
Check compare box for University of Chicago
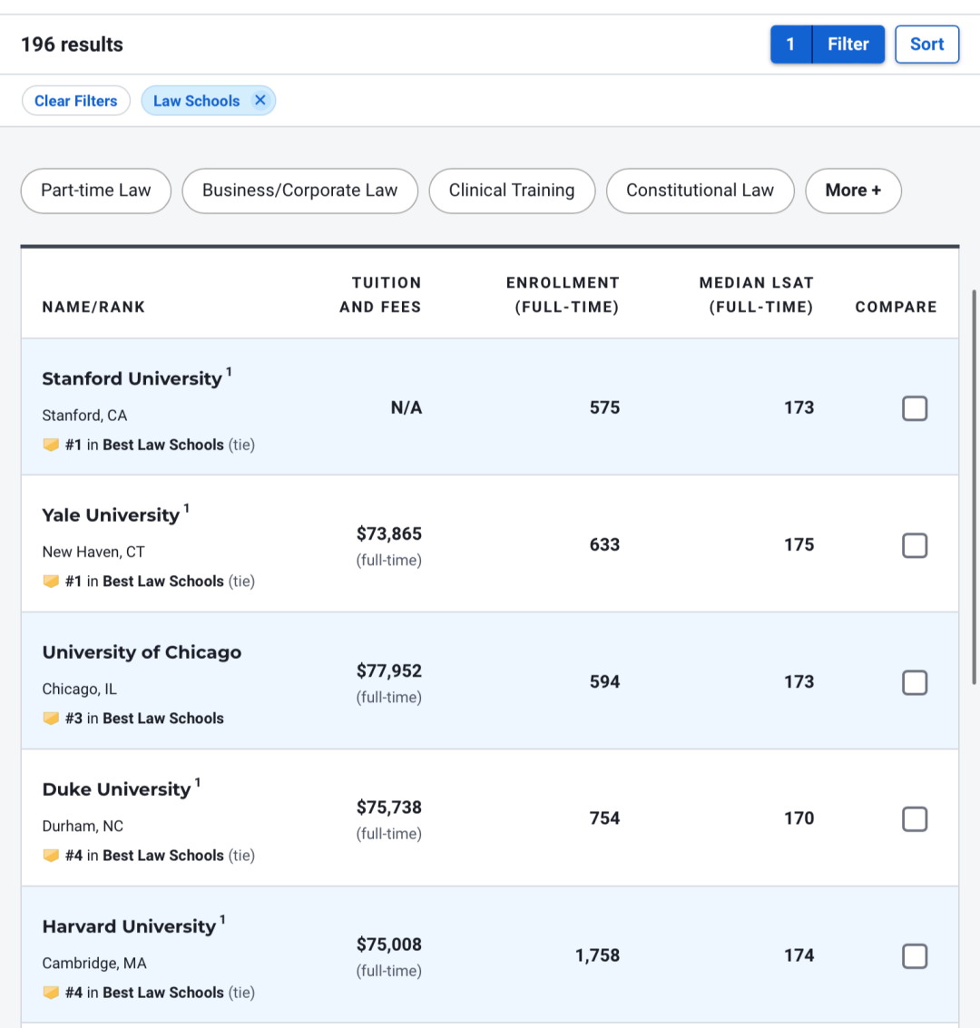pos(915,682)
